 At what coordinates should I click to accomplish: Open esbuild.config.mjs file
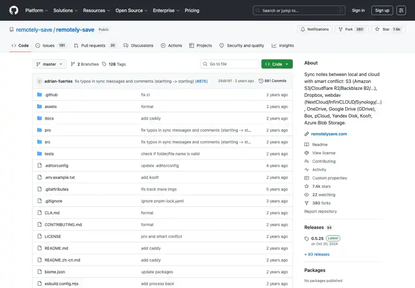(61, 284)
